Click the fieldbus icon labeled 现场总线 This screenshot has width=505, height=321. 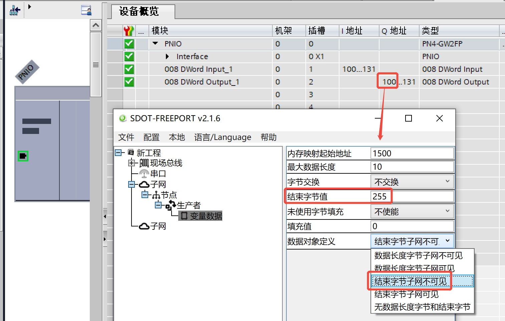pyautogui.click(x=144, y=163)
